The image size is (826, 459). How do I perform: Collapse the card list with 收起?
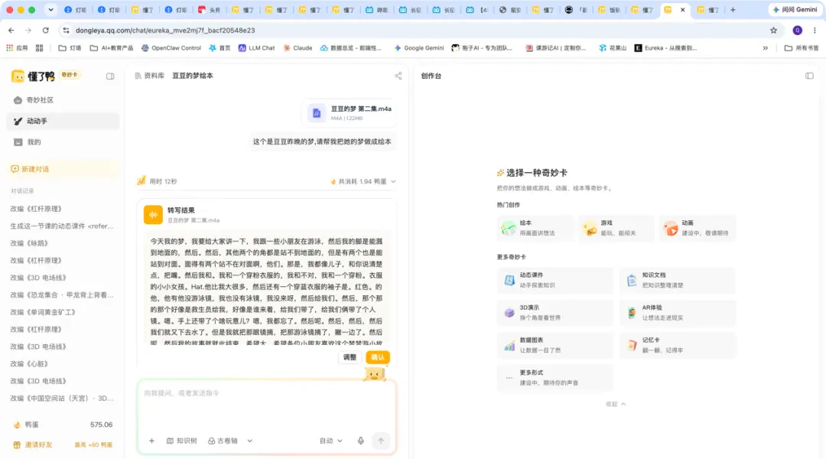point(615,404)
